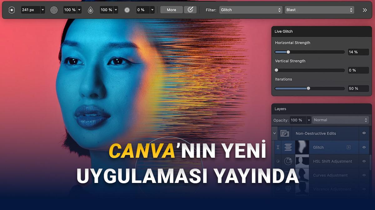Open the brush settings icon next to More
This screenshot has height=210, width=375.
pyautogui.click(x=191, y=10)
